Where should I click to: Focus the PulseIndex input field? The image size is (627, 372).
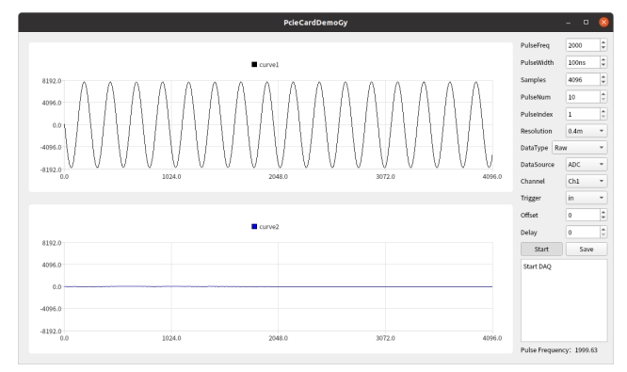point(583,114)
